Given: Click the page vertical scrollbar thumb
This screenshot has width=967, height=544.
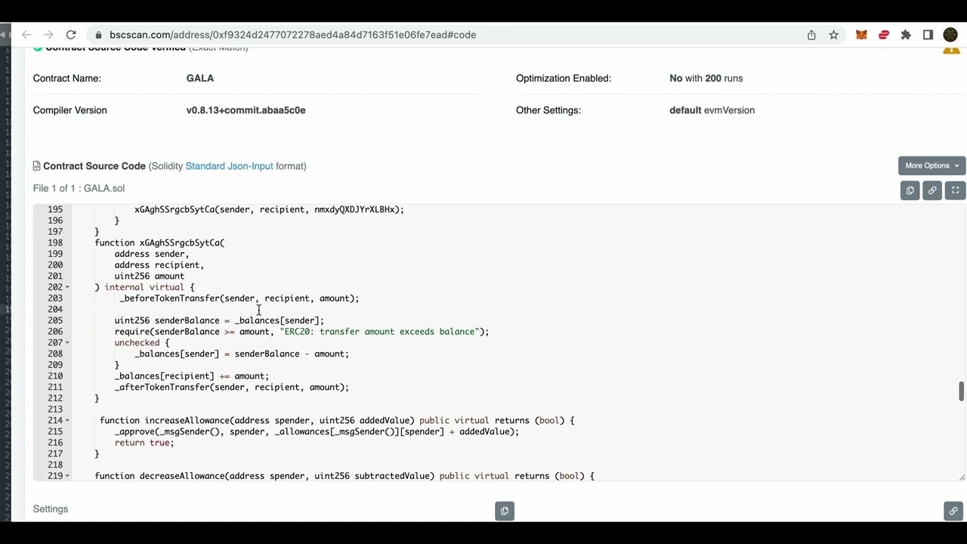Looking at the screenshot, I should point(961,391).
